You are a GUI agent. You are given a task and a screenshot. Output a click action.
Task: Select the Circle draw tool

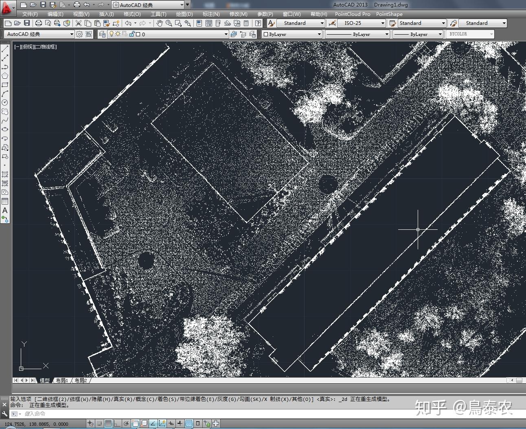tap(5, 102)
